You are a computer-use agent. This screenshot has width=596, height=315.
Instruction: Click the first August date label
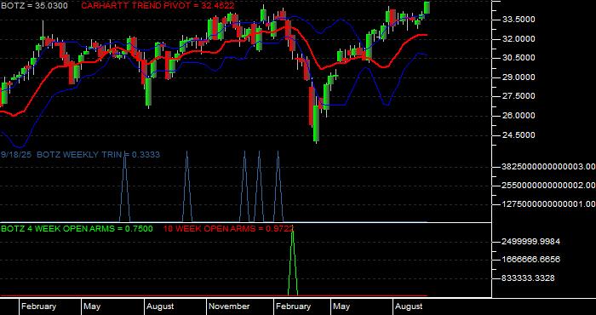160,306
